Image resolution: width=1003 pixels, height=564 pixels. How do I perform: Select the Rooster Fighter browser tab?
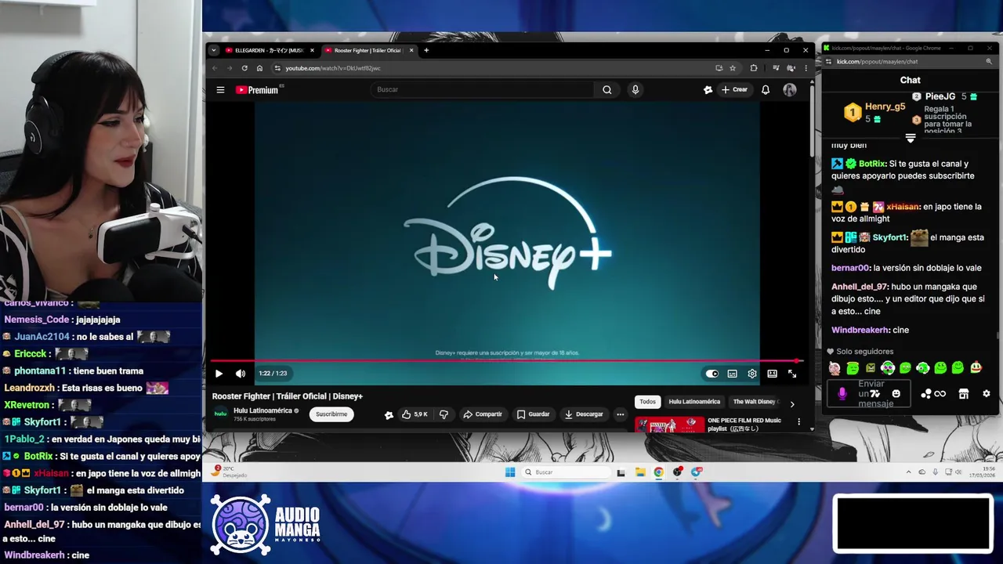point(368,50)
